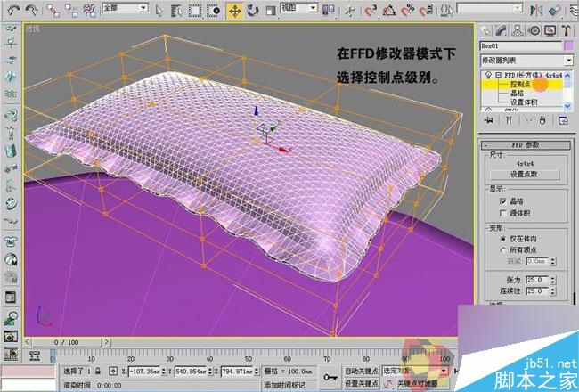This screenshot has width=579, height=392.
Task: Toggle Window/Crossing selection icon
Action: [x=214, y=11]
